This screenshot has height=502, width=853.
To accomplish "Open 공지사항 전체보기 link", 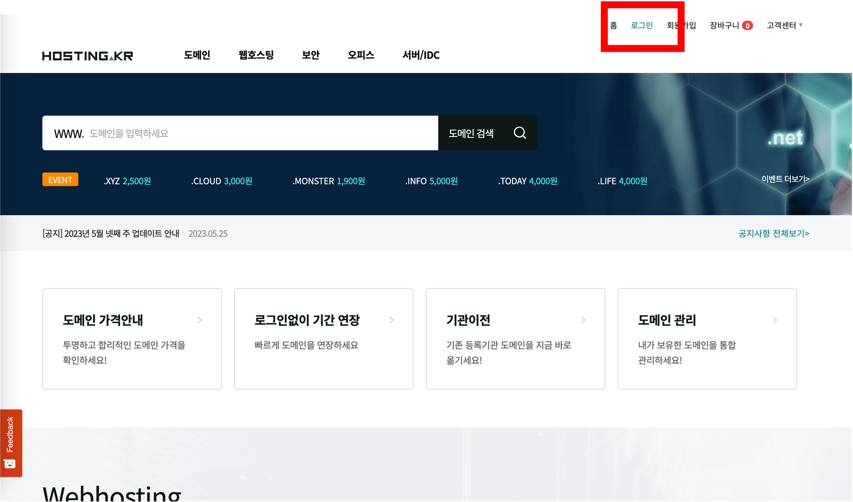I will [773, 233].
